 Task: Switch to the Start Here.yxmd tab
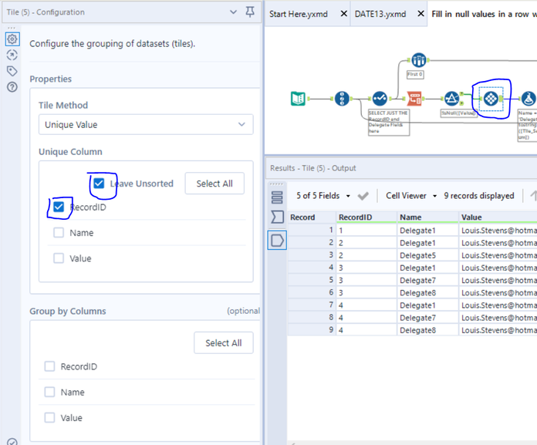tap(299, 14)
